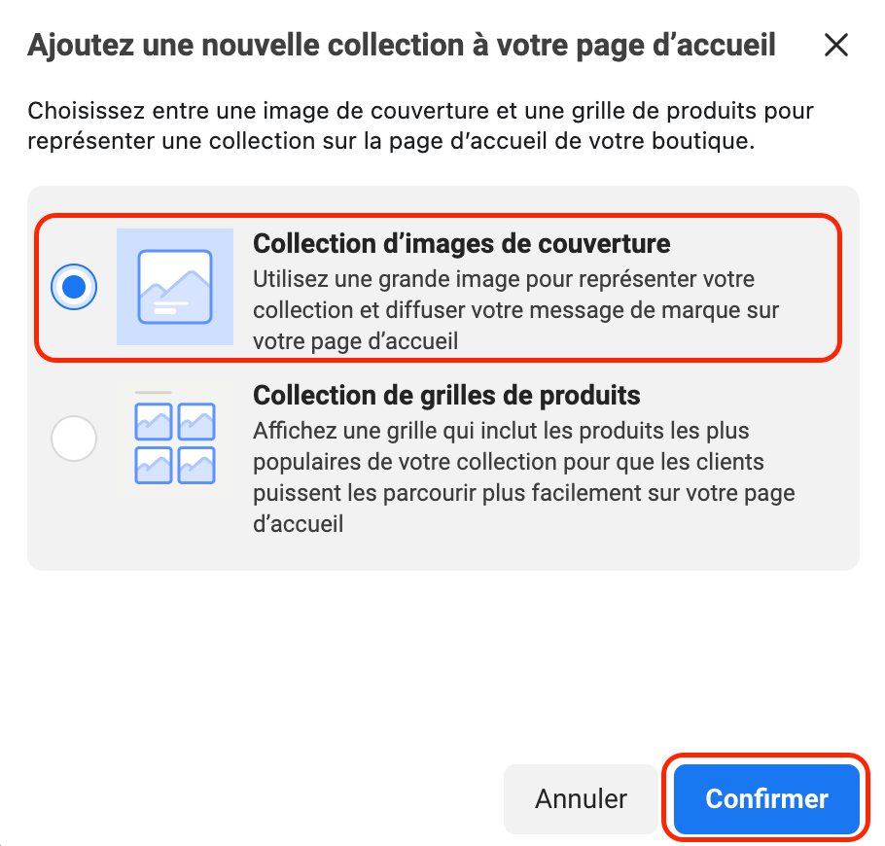Choose the 'Collection d’images de couverture' title
The width and height of the screenshot is (885, 846).
[461, 243]
